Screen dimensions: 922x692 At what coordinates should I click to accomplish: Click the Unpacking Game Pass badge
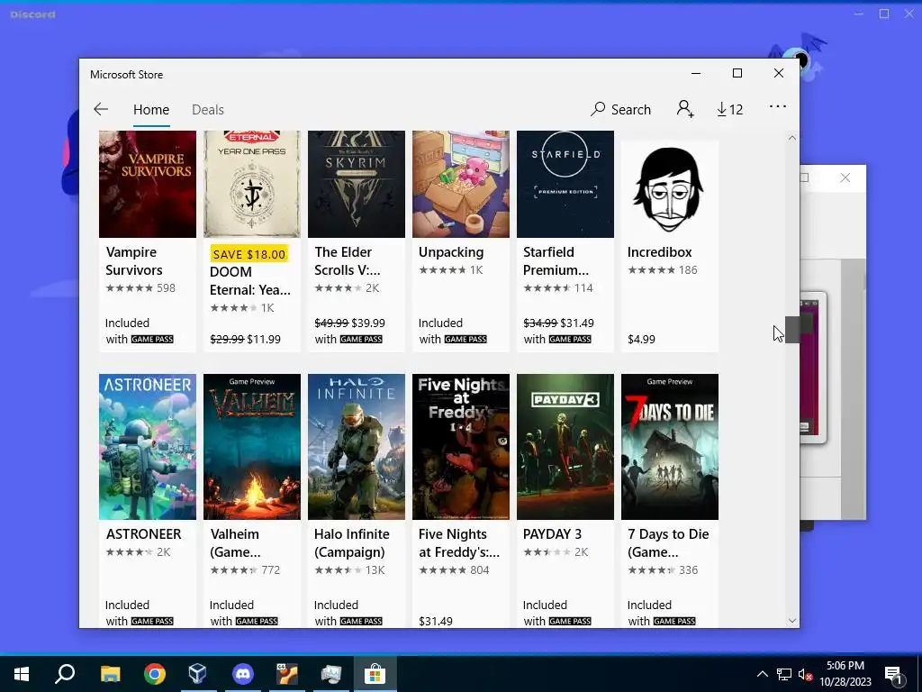[x=466, y=340]
